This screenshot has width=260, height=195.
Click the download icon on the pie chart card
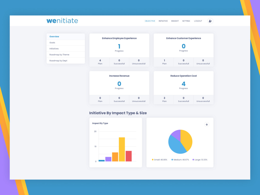207,125
